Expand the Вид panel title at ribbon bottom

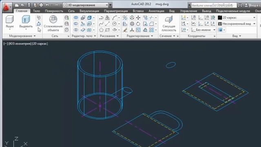coord(237,36)
